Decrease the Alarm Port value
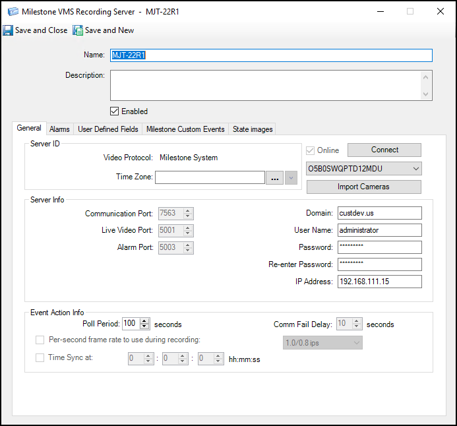This screenshot has width=457, height=426. coord(188,251)
